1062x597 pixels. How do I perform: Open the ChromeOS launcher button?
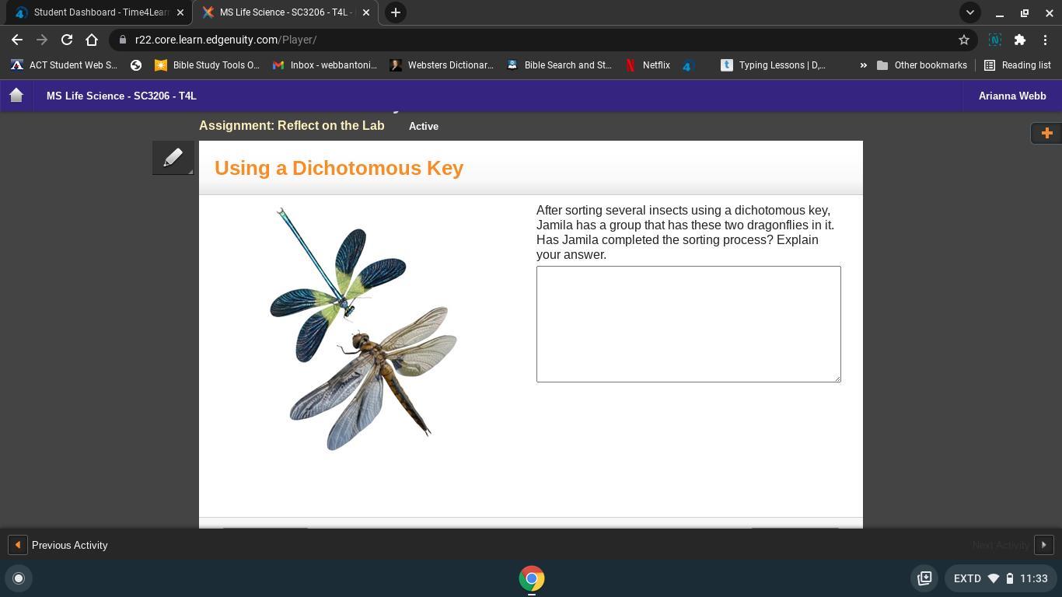pos(19,578)
